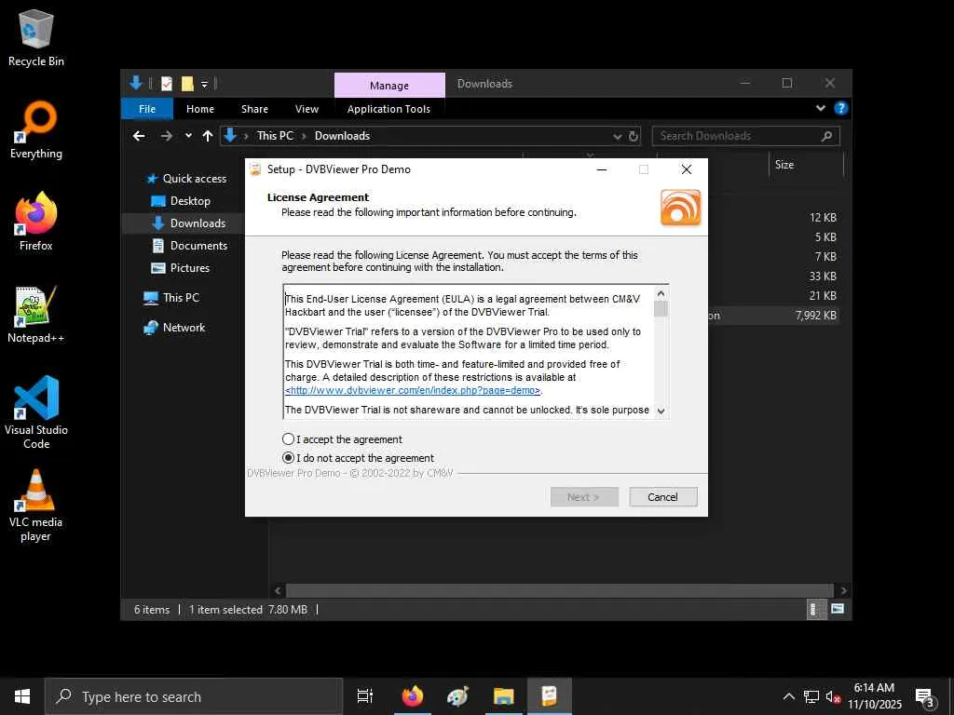The width and height of the screenshot is (954, 715).
Task: Open File Explorer help question-mark icon
Action: click(841, 108)
